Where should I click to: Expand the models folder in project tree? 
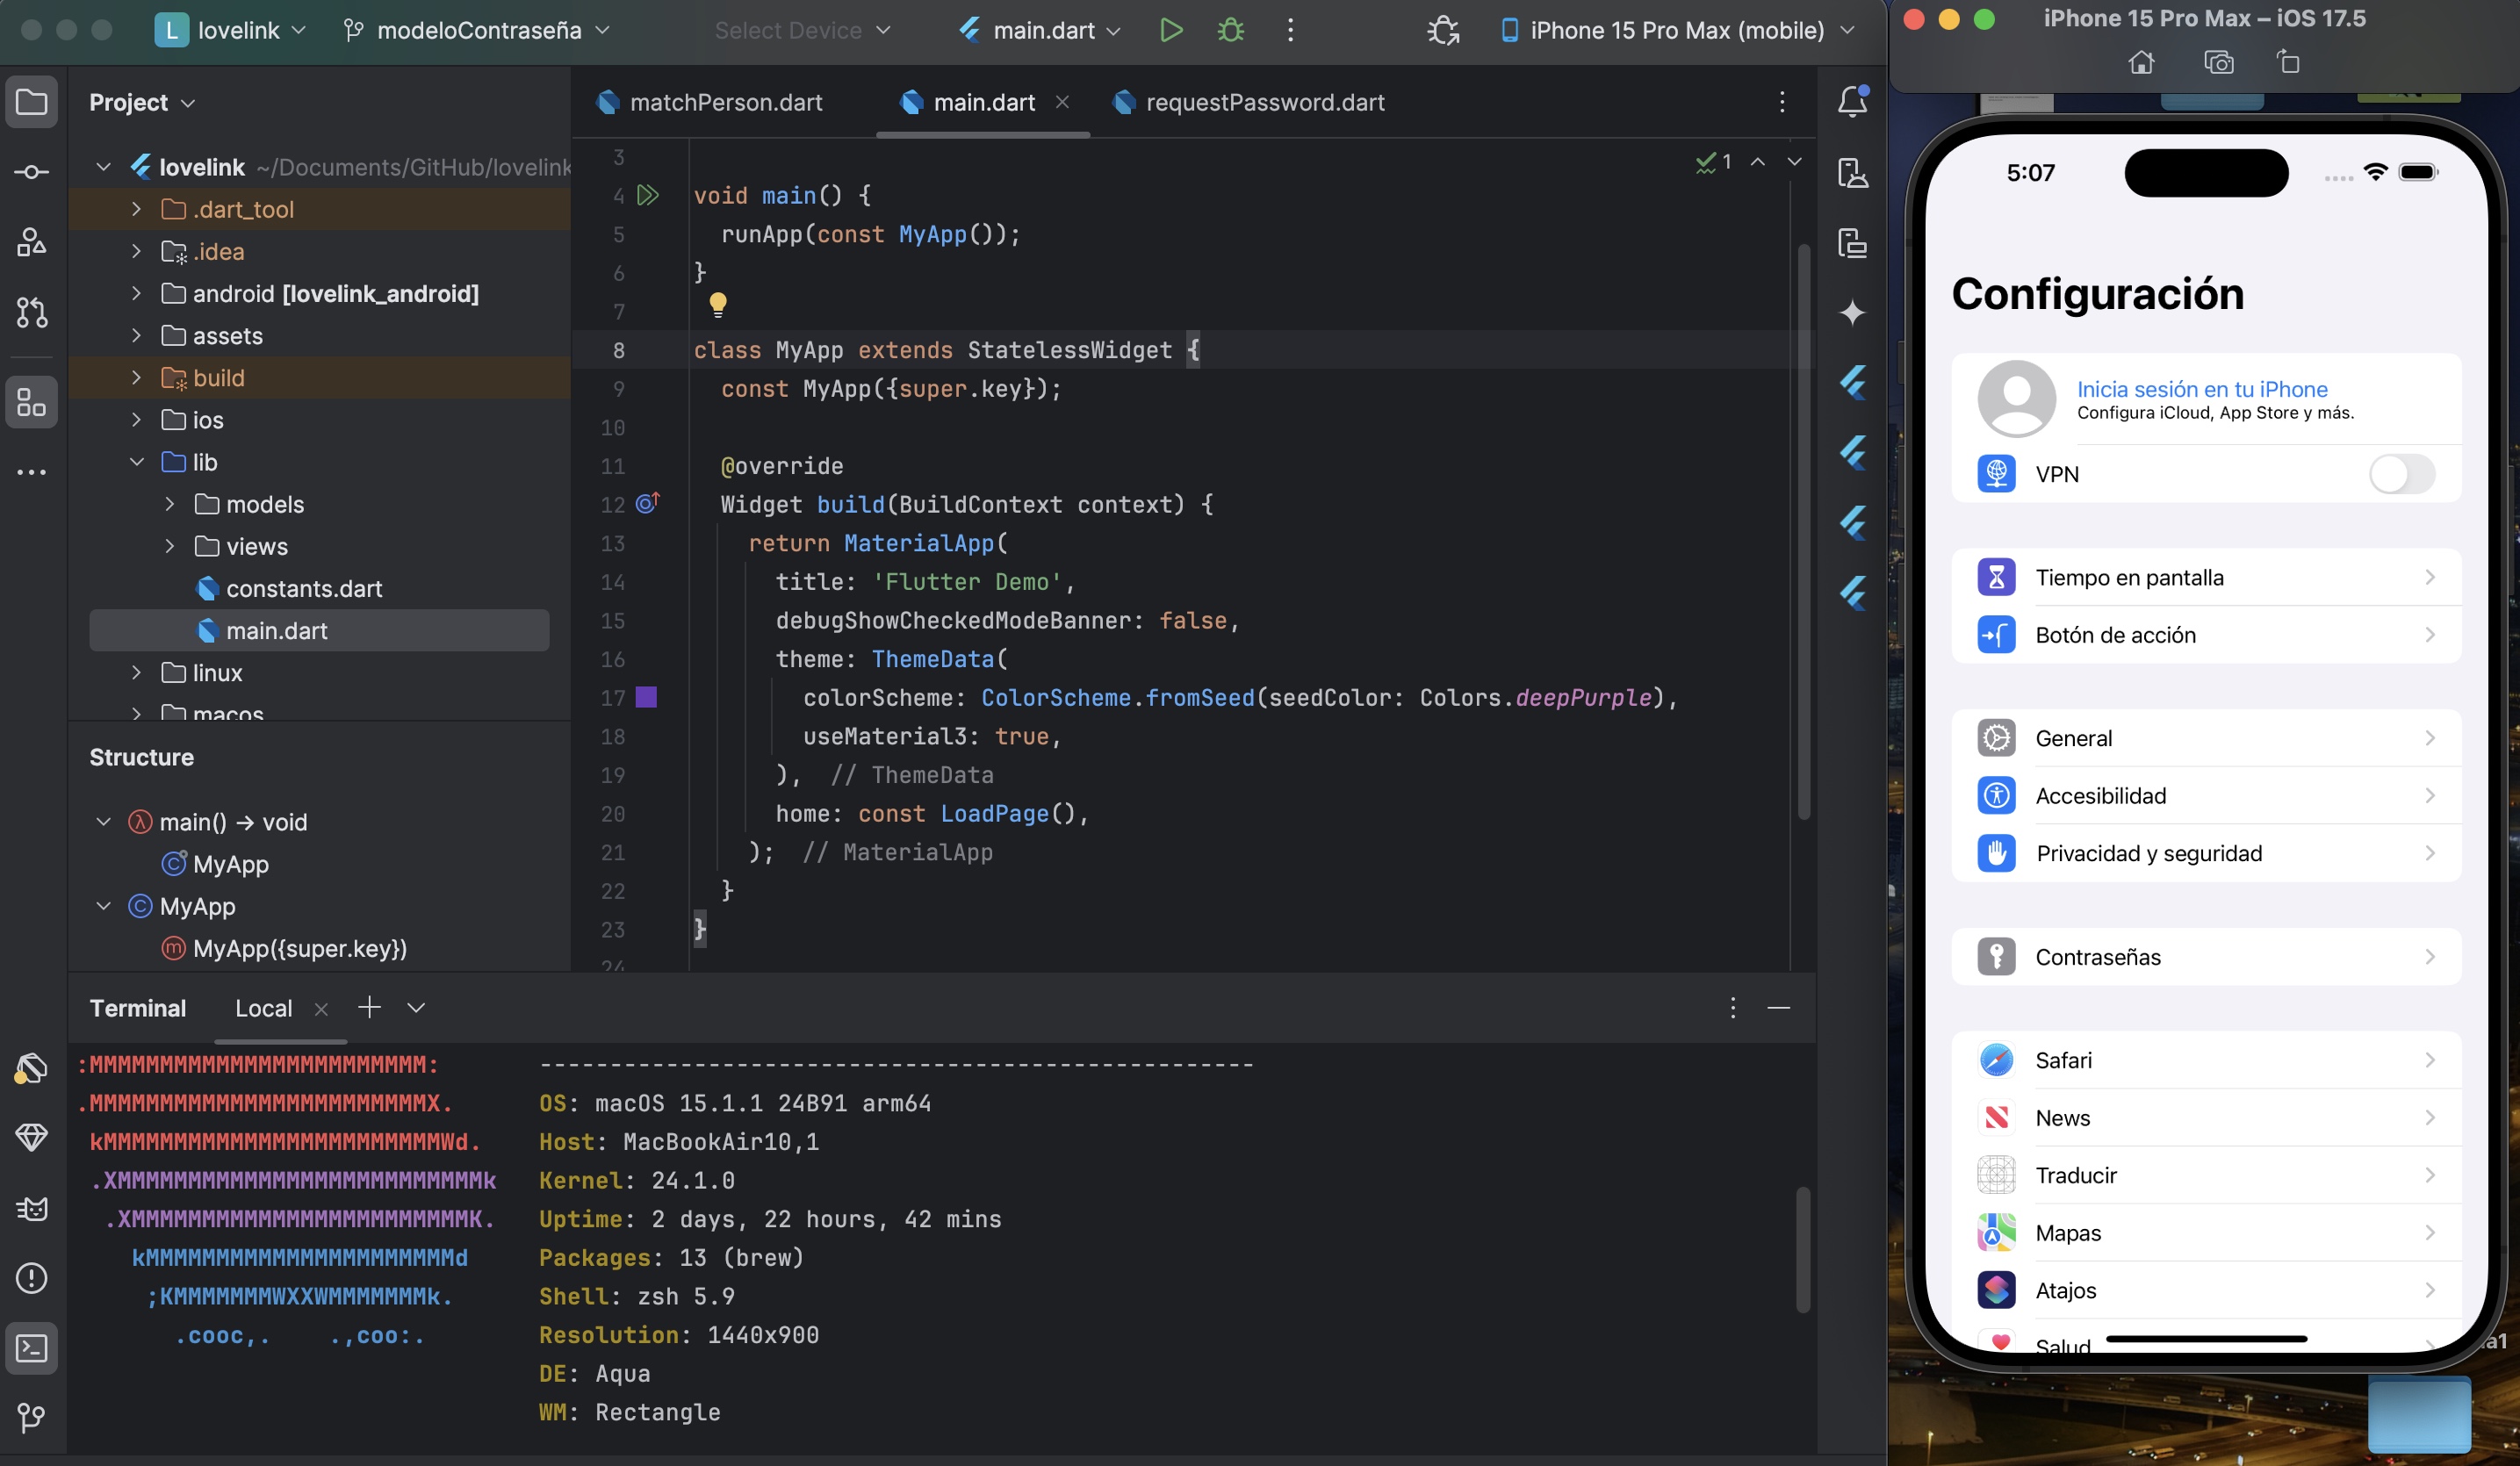(x=170, y=504)
